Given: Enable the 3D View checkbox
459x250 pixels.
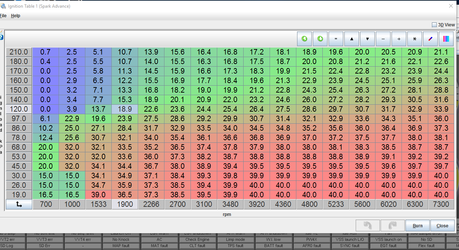Looking at the screenshot, I should [434, 25].
